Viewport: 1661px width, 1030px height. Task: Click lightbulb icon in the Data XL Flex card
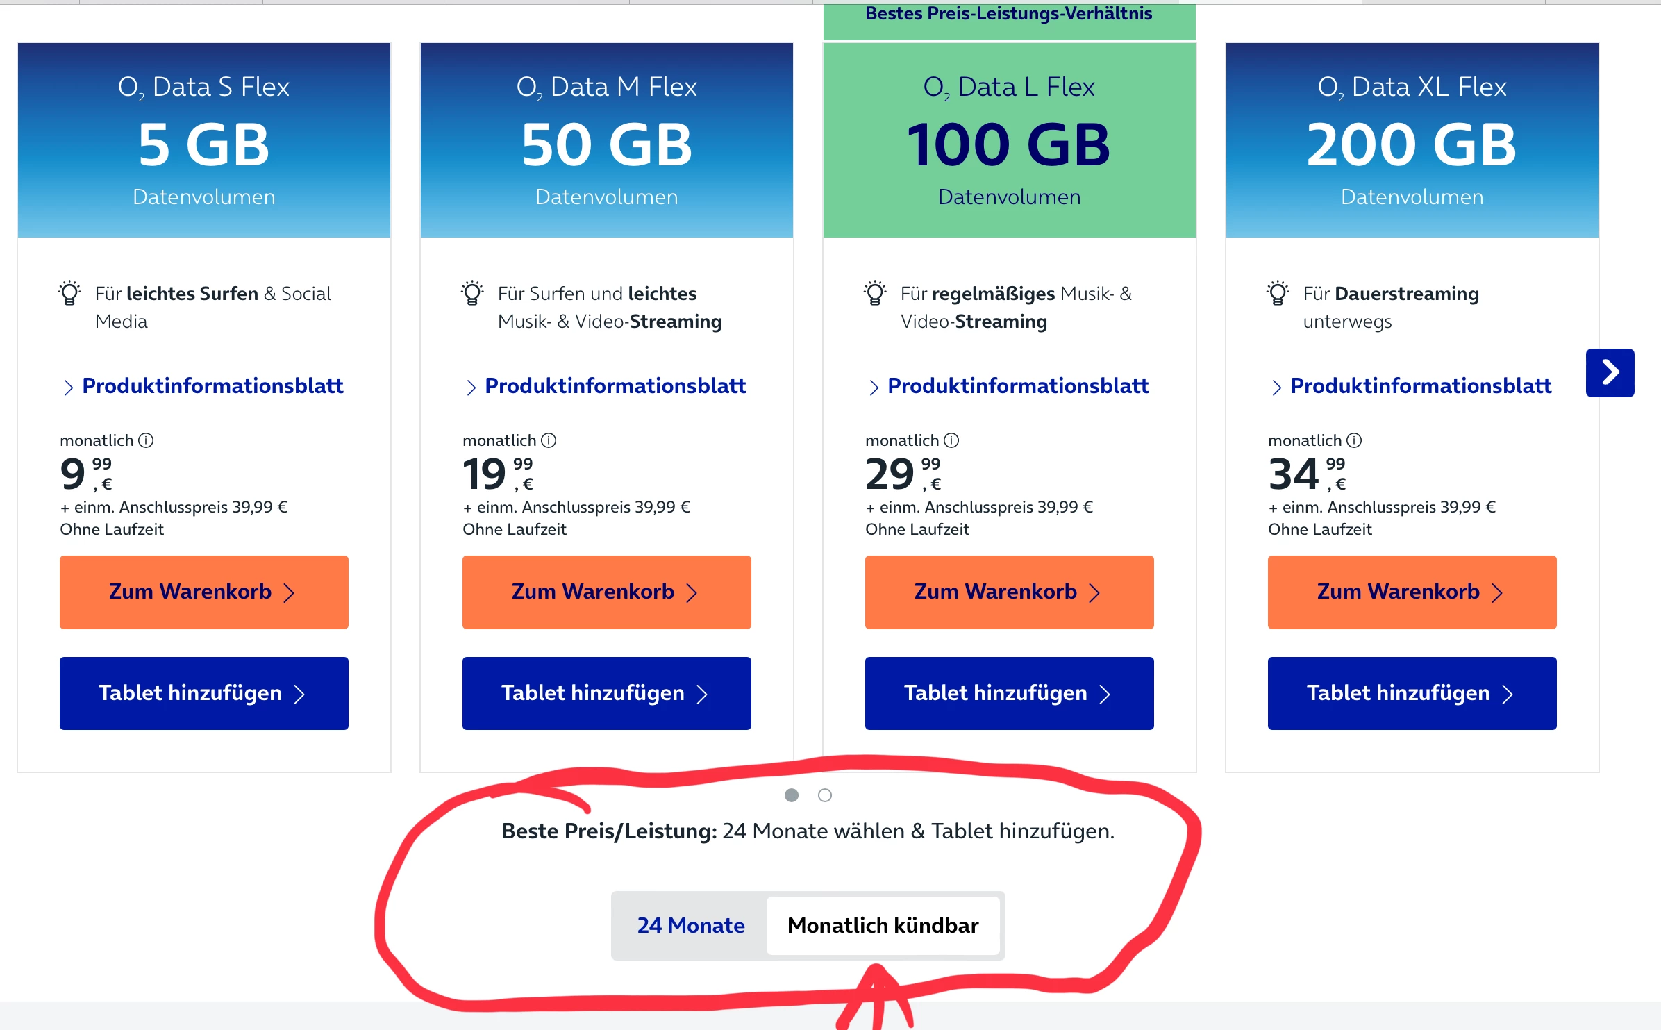[1278, 293]
